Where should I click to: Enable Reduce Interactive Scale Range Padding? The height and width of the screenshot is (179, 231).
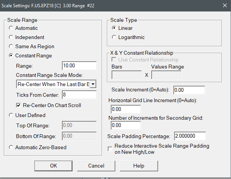point(110,149)
